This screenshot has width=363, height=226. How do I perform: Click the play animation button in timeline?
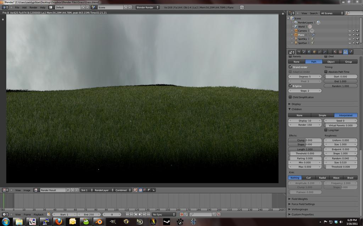click(140, 214)
